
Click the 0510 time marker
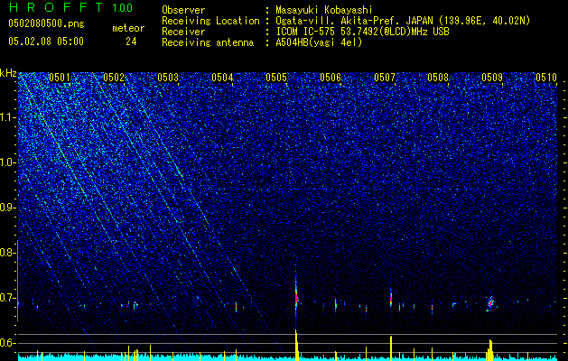(546, 77)
